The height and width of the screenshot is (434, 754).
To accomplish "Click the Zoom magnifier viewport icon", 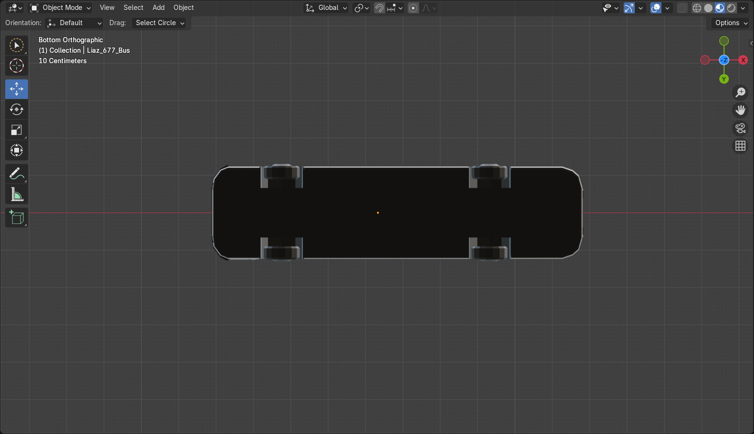I will (740, 92).
